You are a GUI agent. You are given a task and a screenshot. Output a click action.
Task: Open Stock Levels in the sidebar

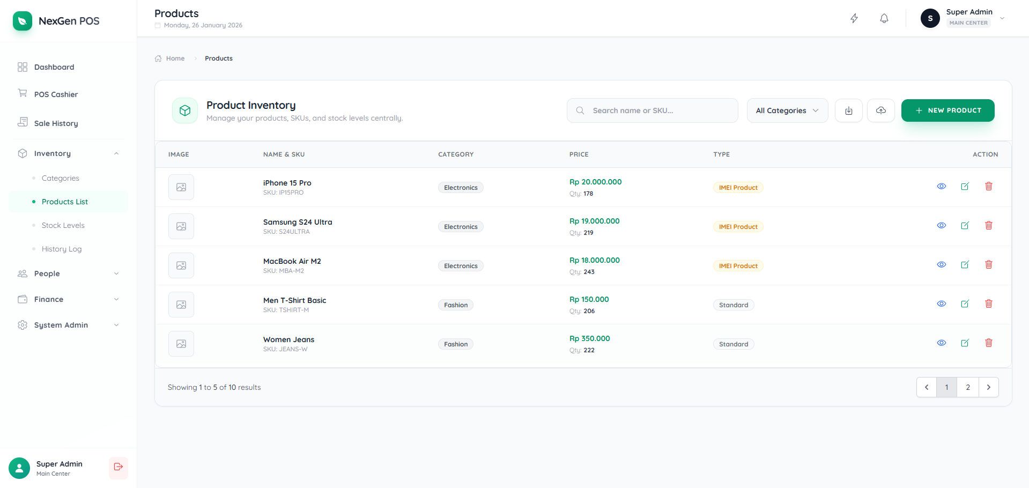pos(63,225)
